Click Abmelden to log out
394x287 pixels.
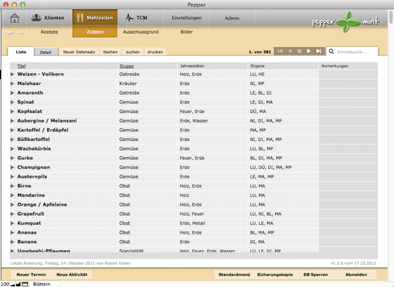tap(357, 275)
